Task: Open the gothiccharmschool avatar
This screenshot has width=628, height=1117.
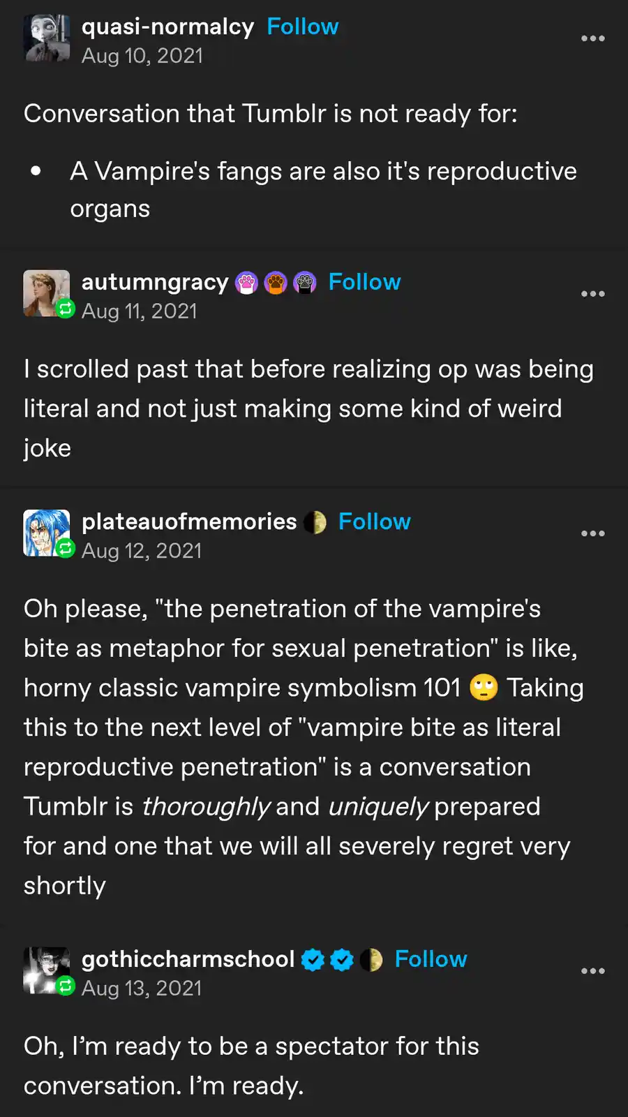Action: click(x=47, y=970)
